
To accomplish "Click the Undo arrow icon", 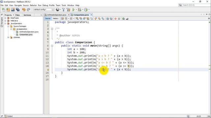I will click(x=24, y=10).
